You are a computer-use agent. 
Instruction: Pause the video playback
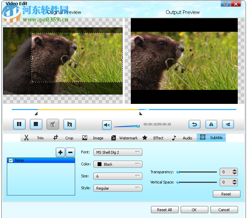pyautogui.click(x=19, y=124)
